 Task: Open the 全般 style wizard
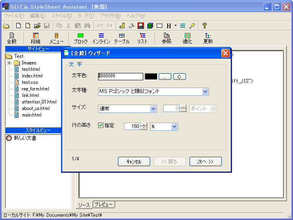point(12,38)
